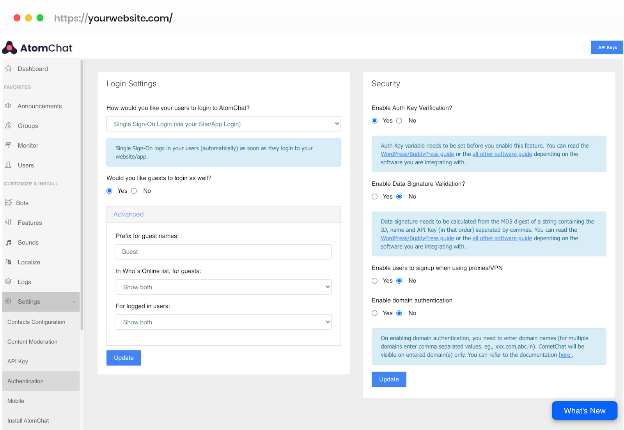Click the API Keys button
Image resolution: width=624 pixels, height=430 pixels.
(x=607, y=48)
